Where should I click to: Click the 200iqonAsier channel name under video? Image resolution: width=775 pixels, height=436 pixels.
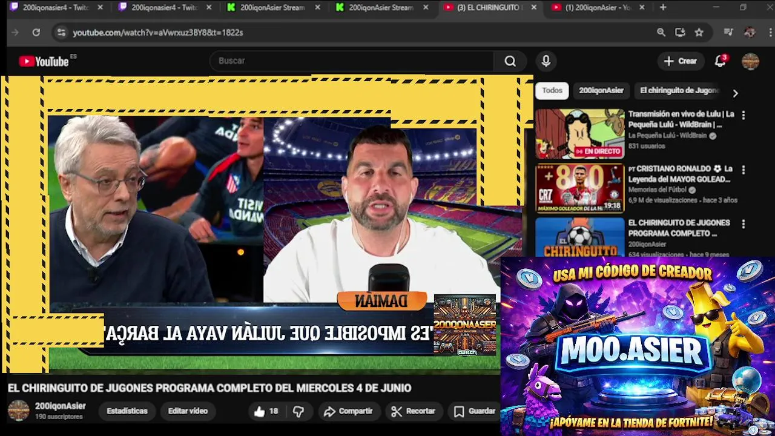coord(61,406)
